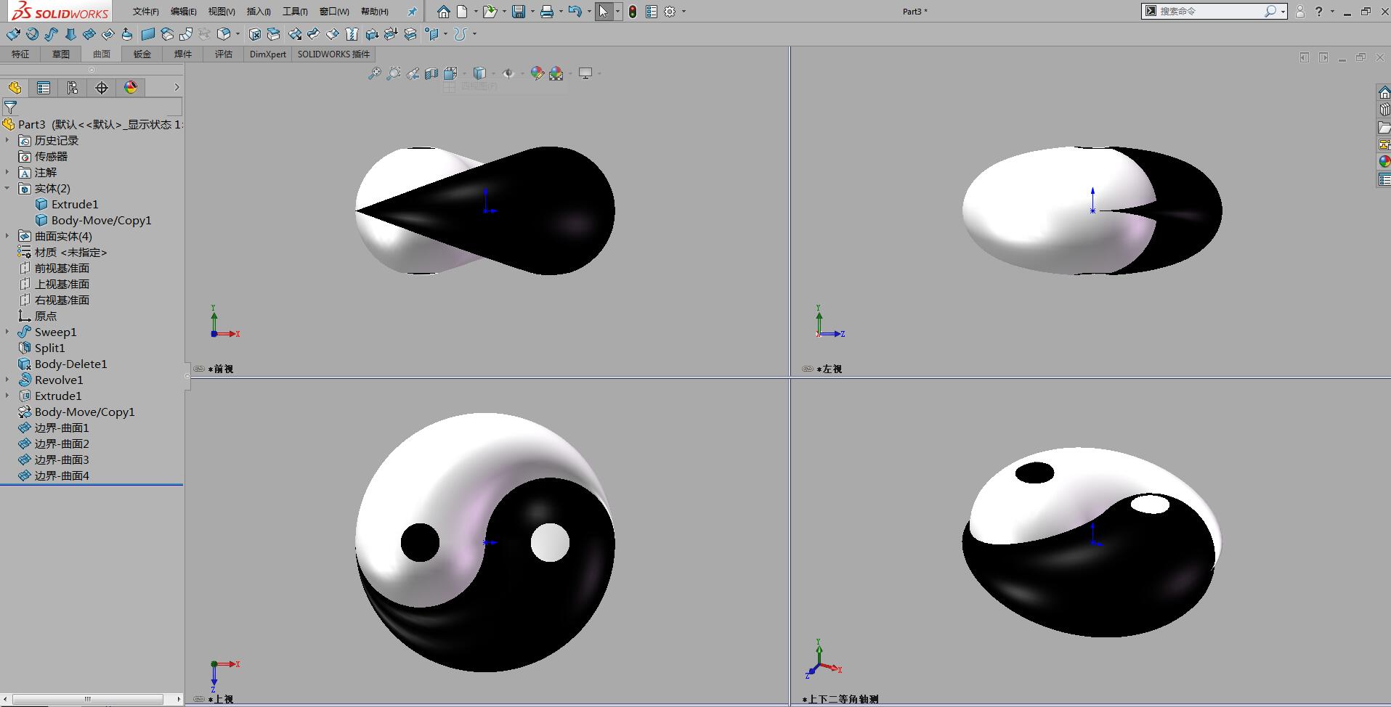Screen dimensions: 1391x707
Task: Open the FeatureManager design tree tab
Action: click(15, 88)
